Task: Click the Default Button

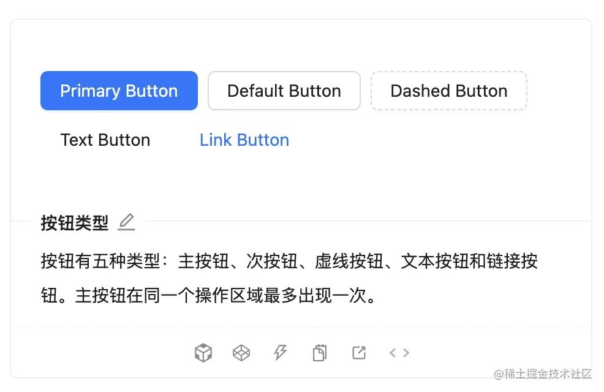Action: [284, 91]
